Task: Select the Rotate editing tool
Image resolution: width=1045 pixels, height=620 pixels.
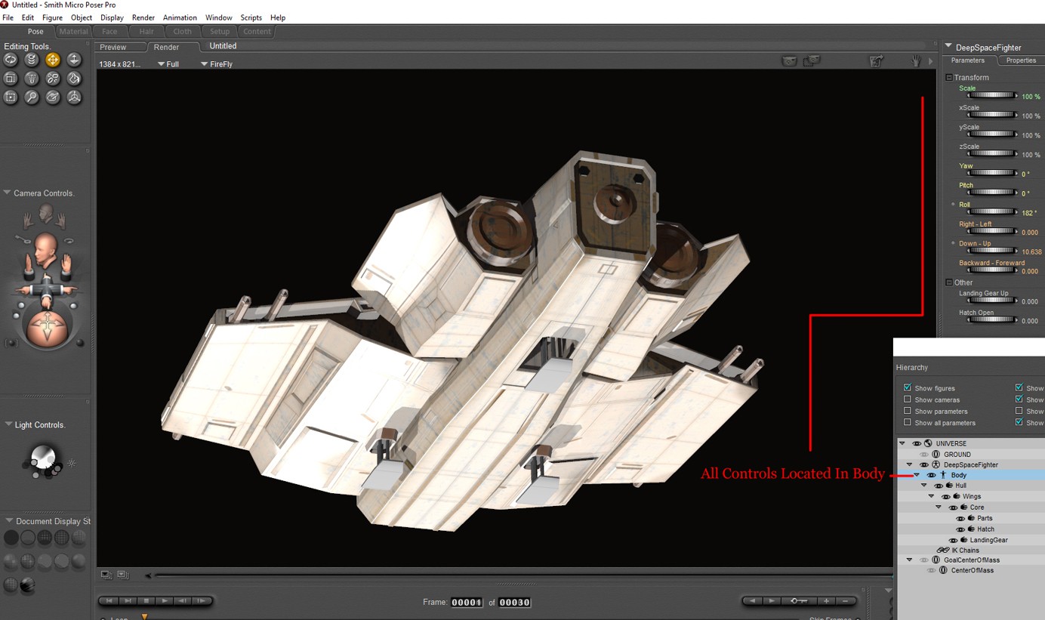Action: point(11,60)
